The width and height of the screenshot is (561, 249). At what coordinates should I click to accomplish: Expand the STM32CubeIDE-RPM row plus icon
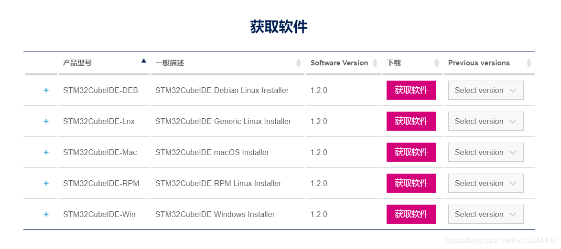click(x=46, y=183)
